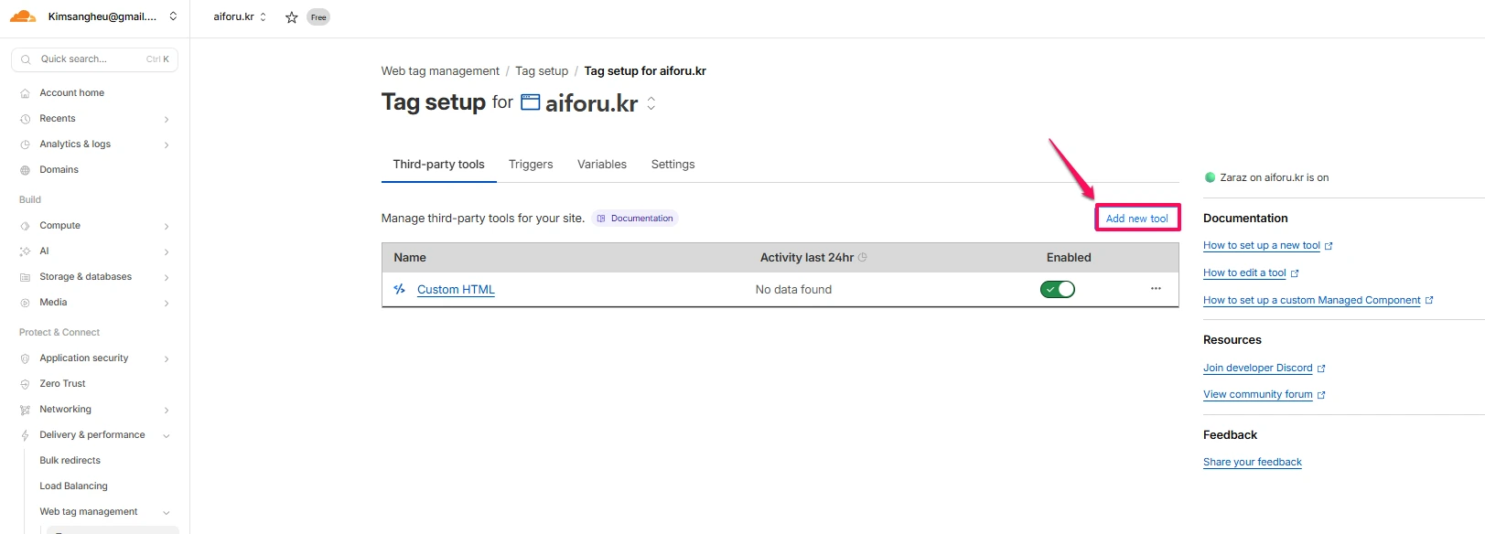Click the Account home house icon
Screen dimensions: 1485x534
(26, 93)
